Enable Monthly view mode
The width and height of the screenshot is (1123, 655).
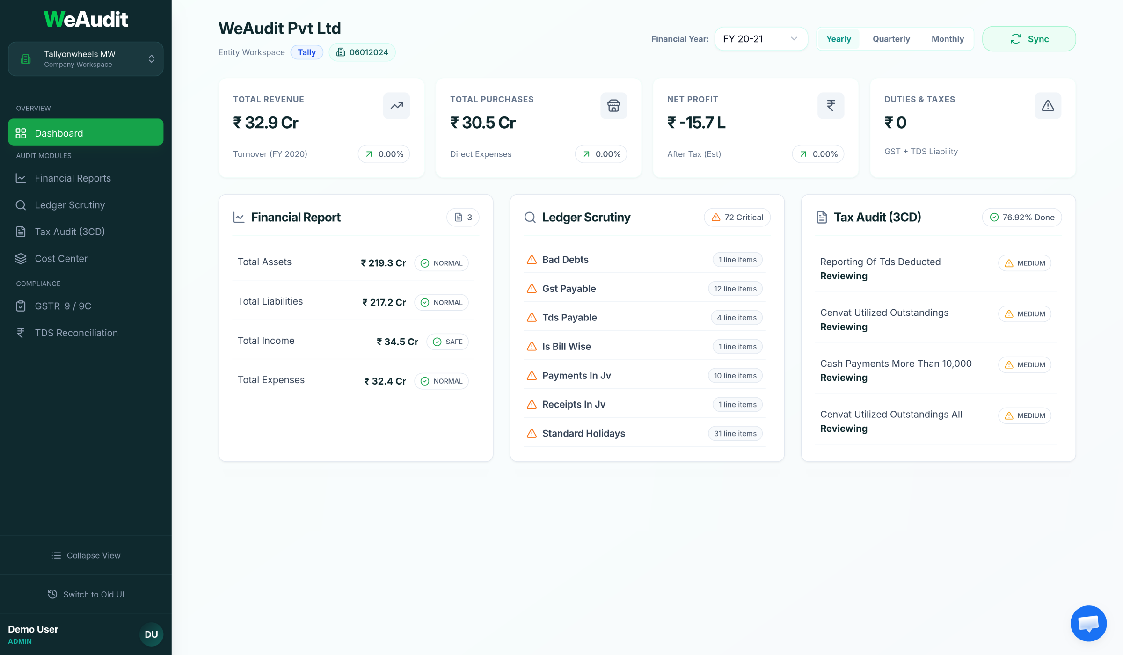click(948, 39)
